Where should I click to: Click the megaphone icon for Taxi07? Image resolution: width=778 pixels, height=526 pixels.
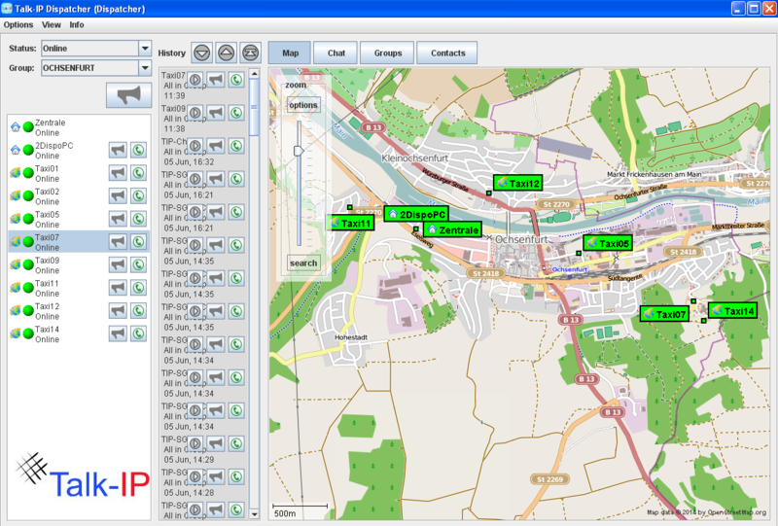[118, 242]
